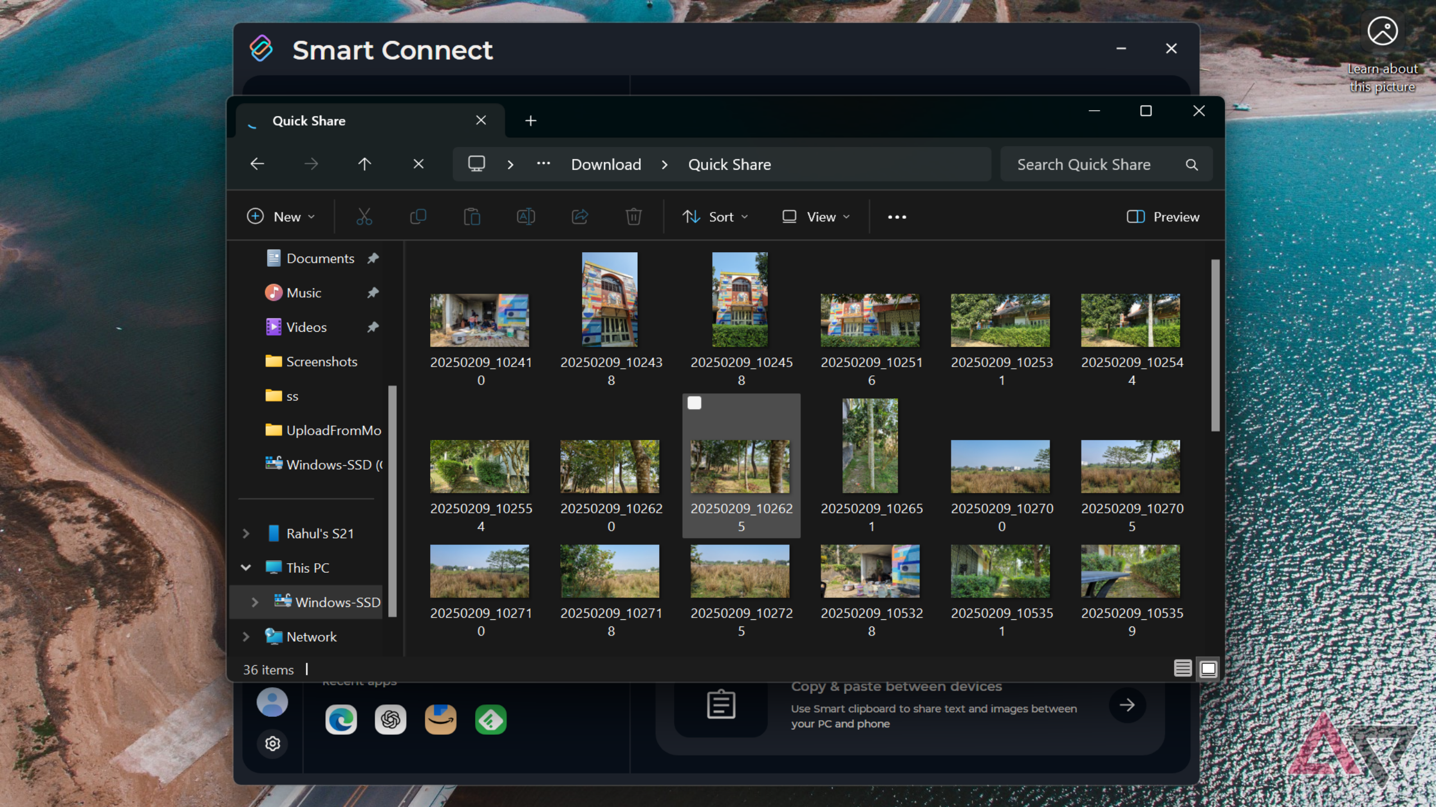Show hidden breadcrumb path with ellipsis
Viewport: 1436px width, 807px height.
[543, 164]
